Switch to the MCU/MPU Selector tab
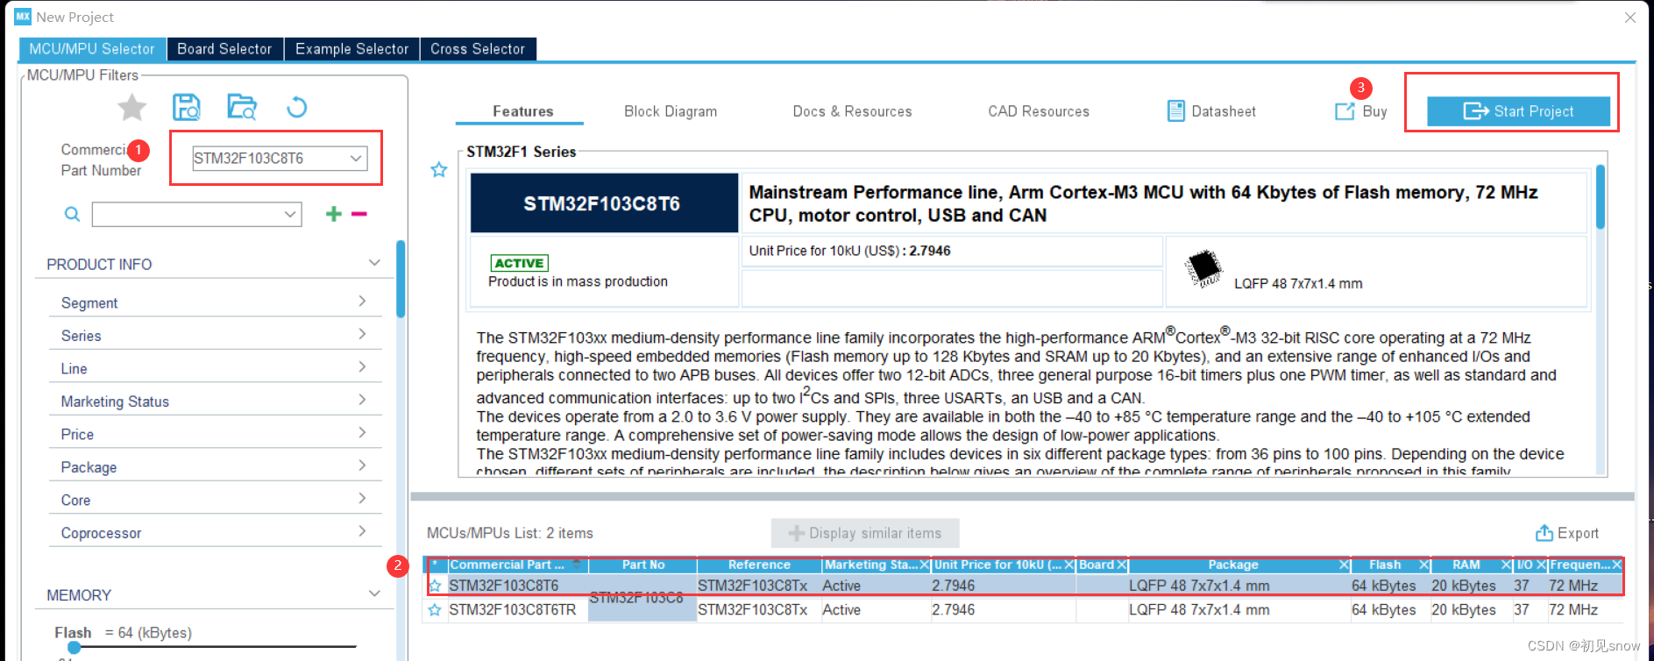 point(92,49)
